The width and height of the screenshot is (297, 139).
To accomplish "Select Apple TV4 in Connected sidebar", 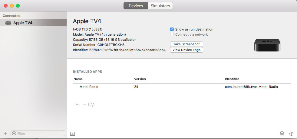I will tap(33, 23).
